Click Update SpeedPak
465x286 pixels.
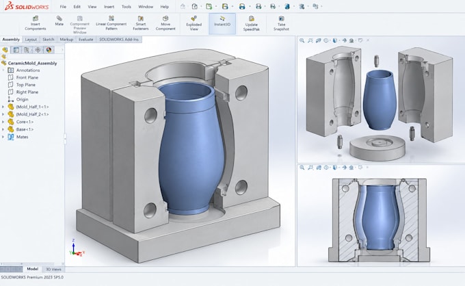point(252,23)
